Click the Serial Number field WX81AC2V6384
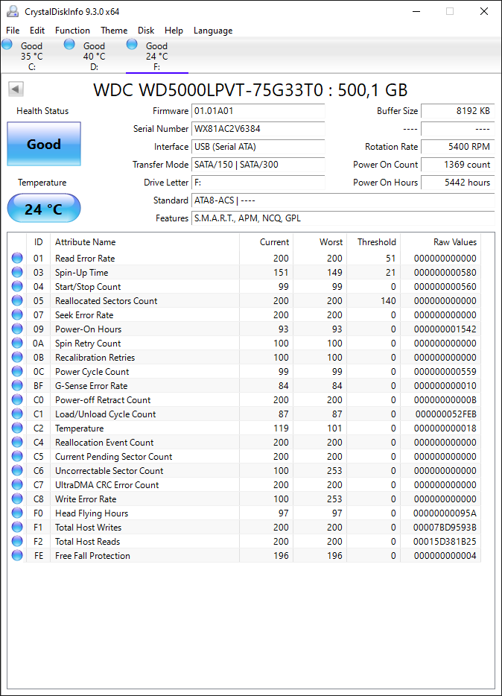Viewport: 502px width, 696px height. [258, 129]
